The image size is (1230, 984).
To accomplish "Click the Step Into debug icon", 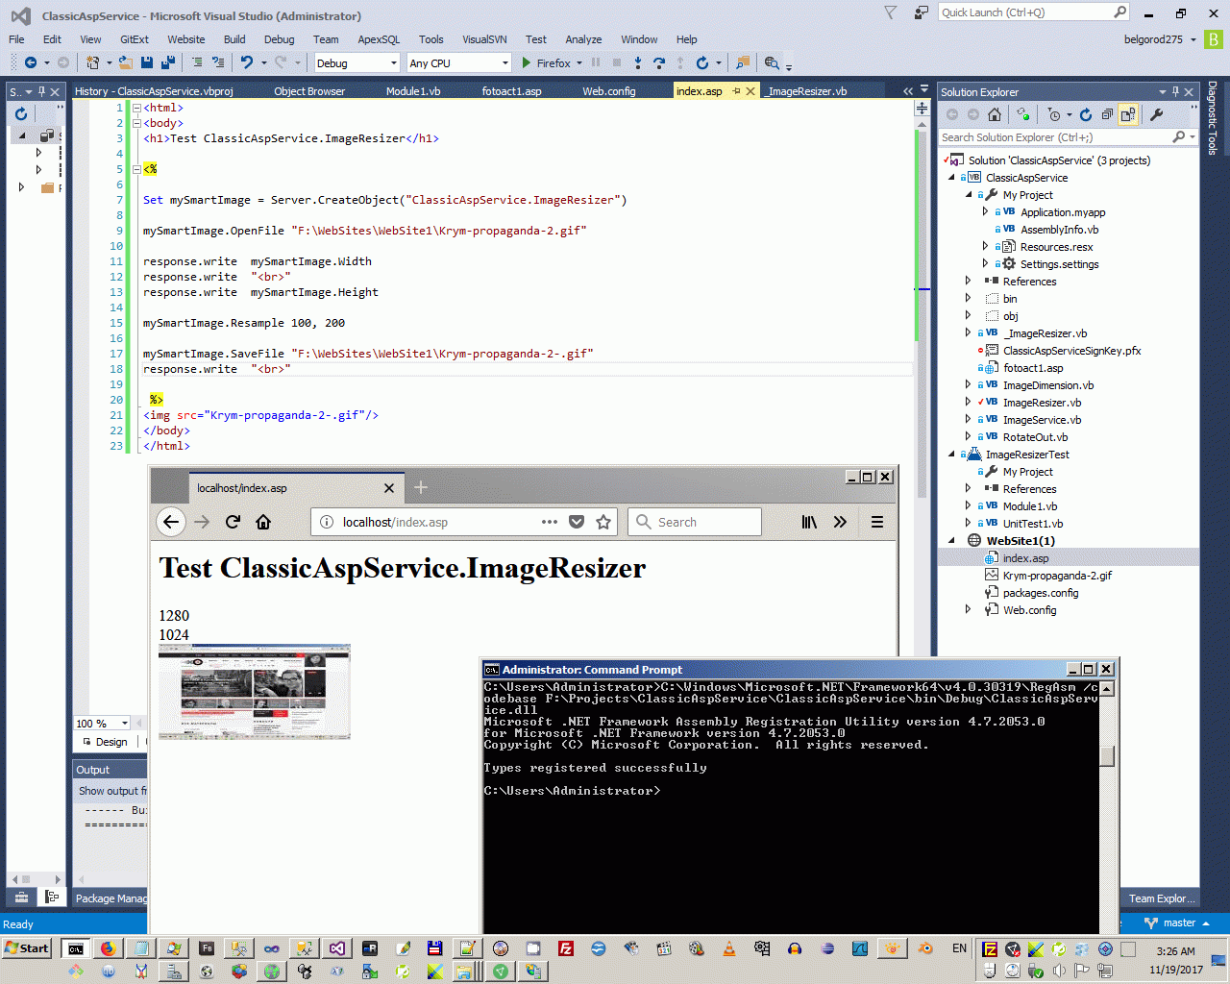I will 638,62.
